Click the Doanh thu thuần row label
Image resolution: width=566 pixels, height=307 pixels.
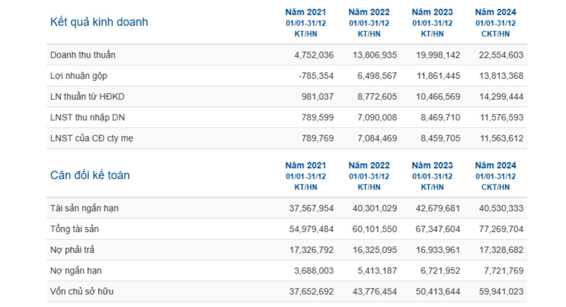coord(82,55)
